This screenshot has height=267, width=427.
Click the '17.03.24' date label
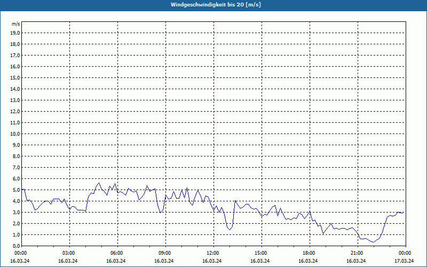(404, 261)
